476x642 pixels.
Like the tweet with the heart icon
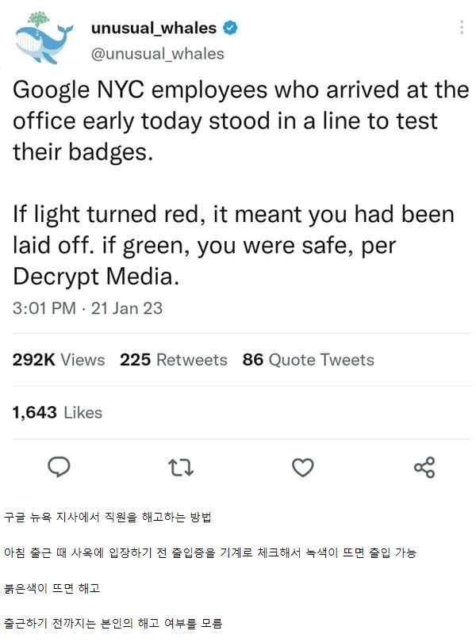point(303,468)
